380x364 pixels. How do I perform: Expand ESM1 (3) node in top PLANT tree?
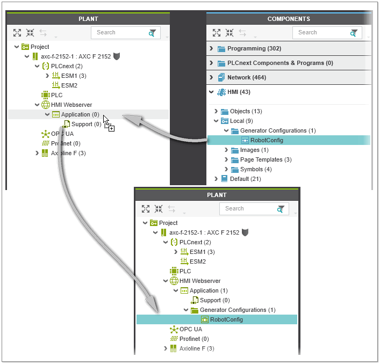(47, 76)
